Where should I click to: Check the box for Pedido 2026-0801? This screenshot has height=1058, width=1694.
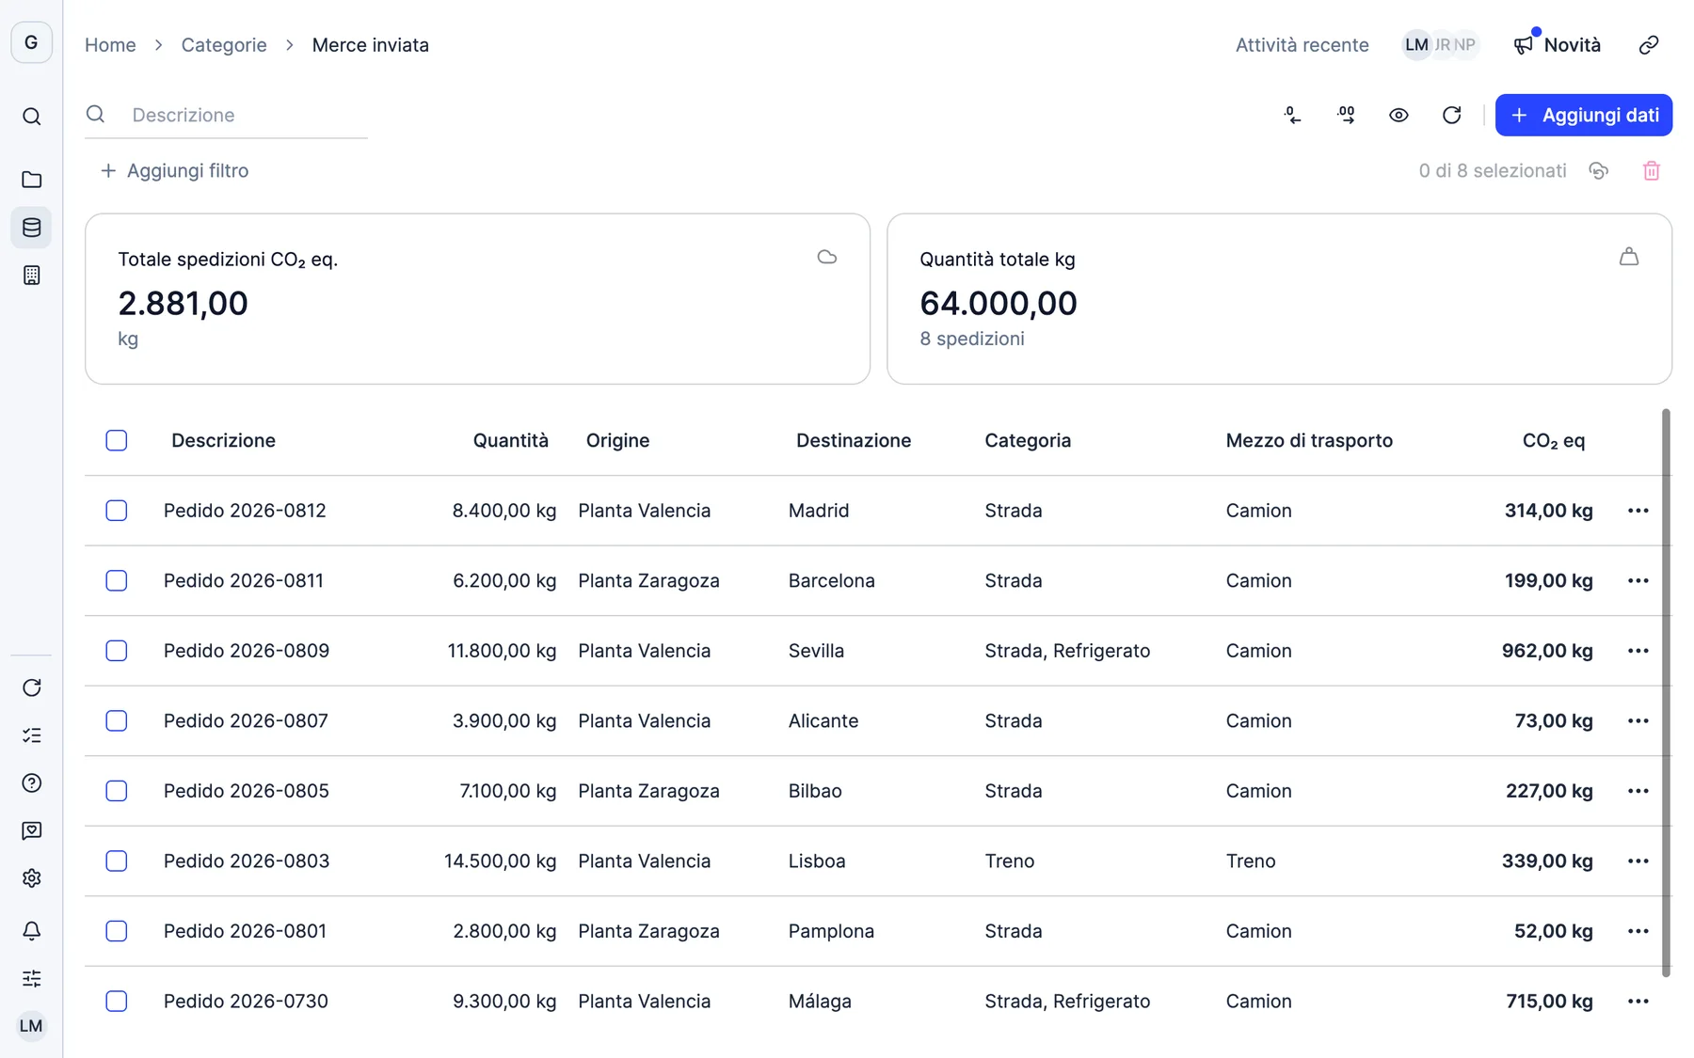pyautogui.click(x=117, y=931)
